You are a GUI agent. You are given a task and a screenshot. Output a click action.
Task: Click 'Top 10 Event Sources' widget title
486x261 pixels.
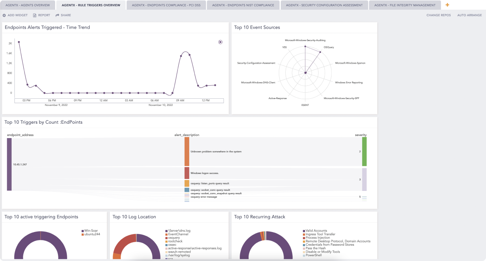click(x=257, y=27)
